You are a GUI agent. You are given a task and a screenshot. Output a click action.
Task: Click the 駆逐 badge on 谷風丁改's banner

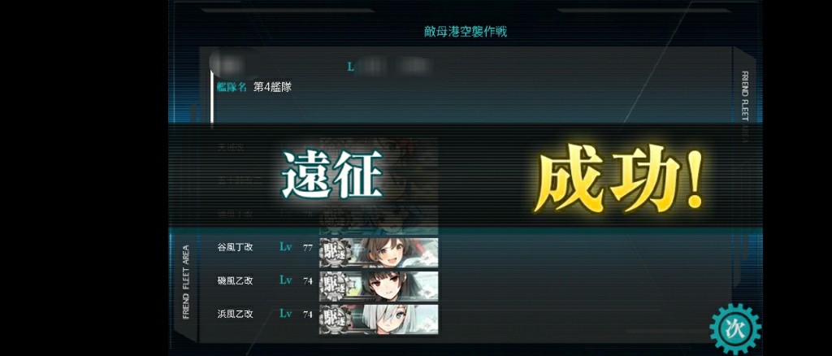pyautogui.click(x=334, y=252)
